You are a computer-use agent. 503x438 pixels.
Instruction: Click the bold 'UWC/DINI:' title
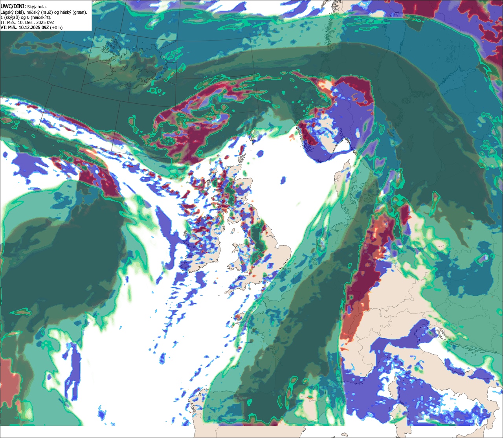click(13, 7)
